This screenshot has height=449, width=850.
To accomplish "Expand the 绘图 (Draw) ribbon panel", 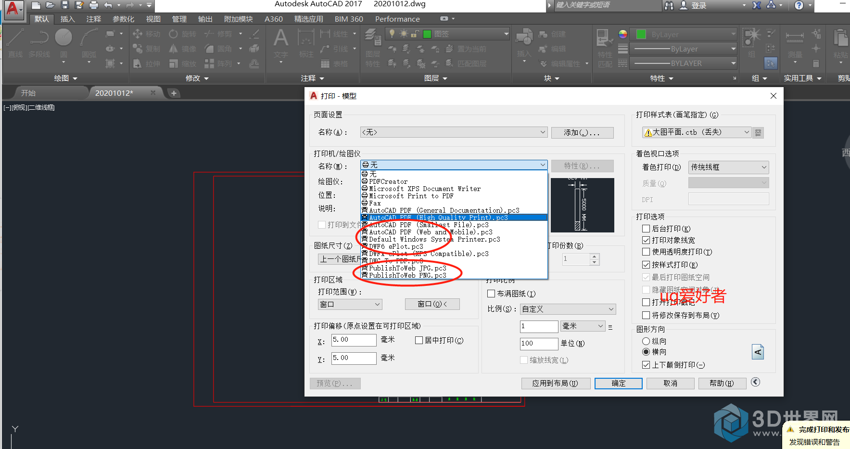I will 66,78.
